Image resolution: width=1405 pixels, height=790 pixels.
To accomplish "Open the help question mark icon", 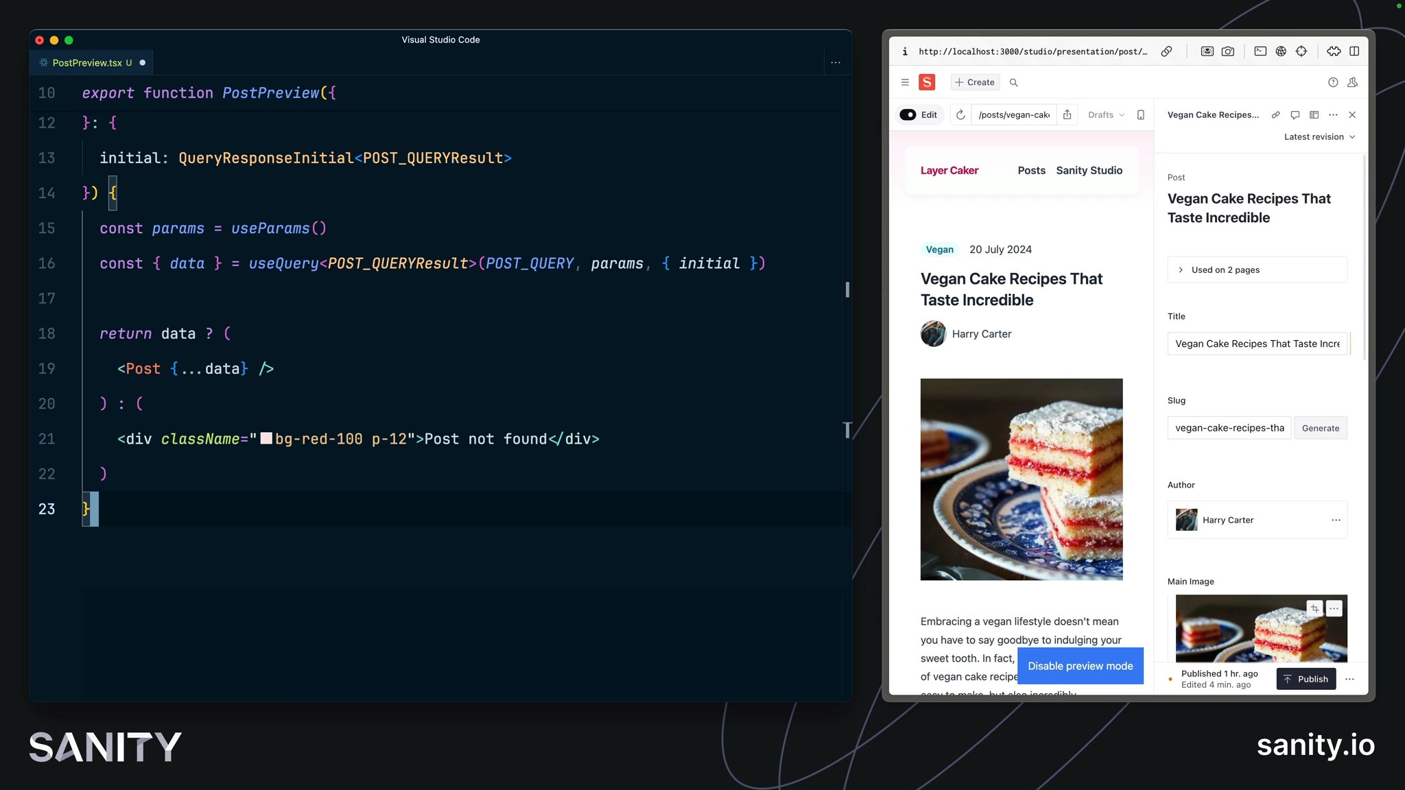I will click(1333, 82).
